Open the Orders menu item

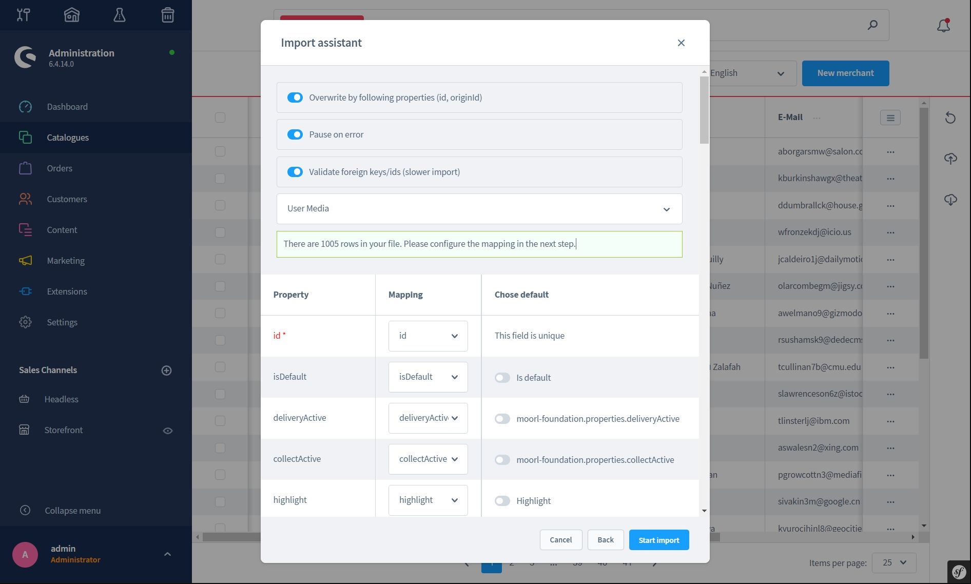pos(60,168)
